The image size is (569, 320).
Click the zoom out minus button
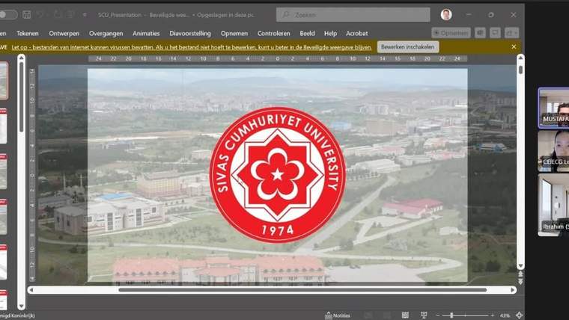(438, 316)
